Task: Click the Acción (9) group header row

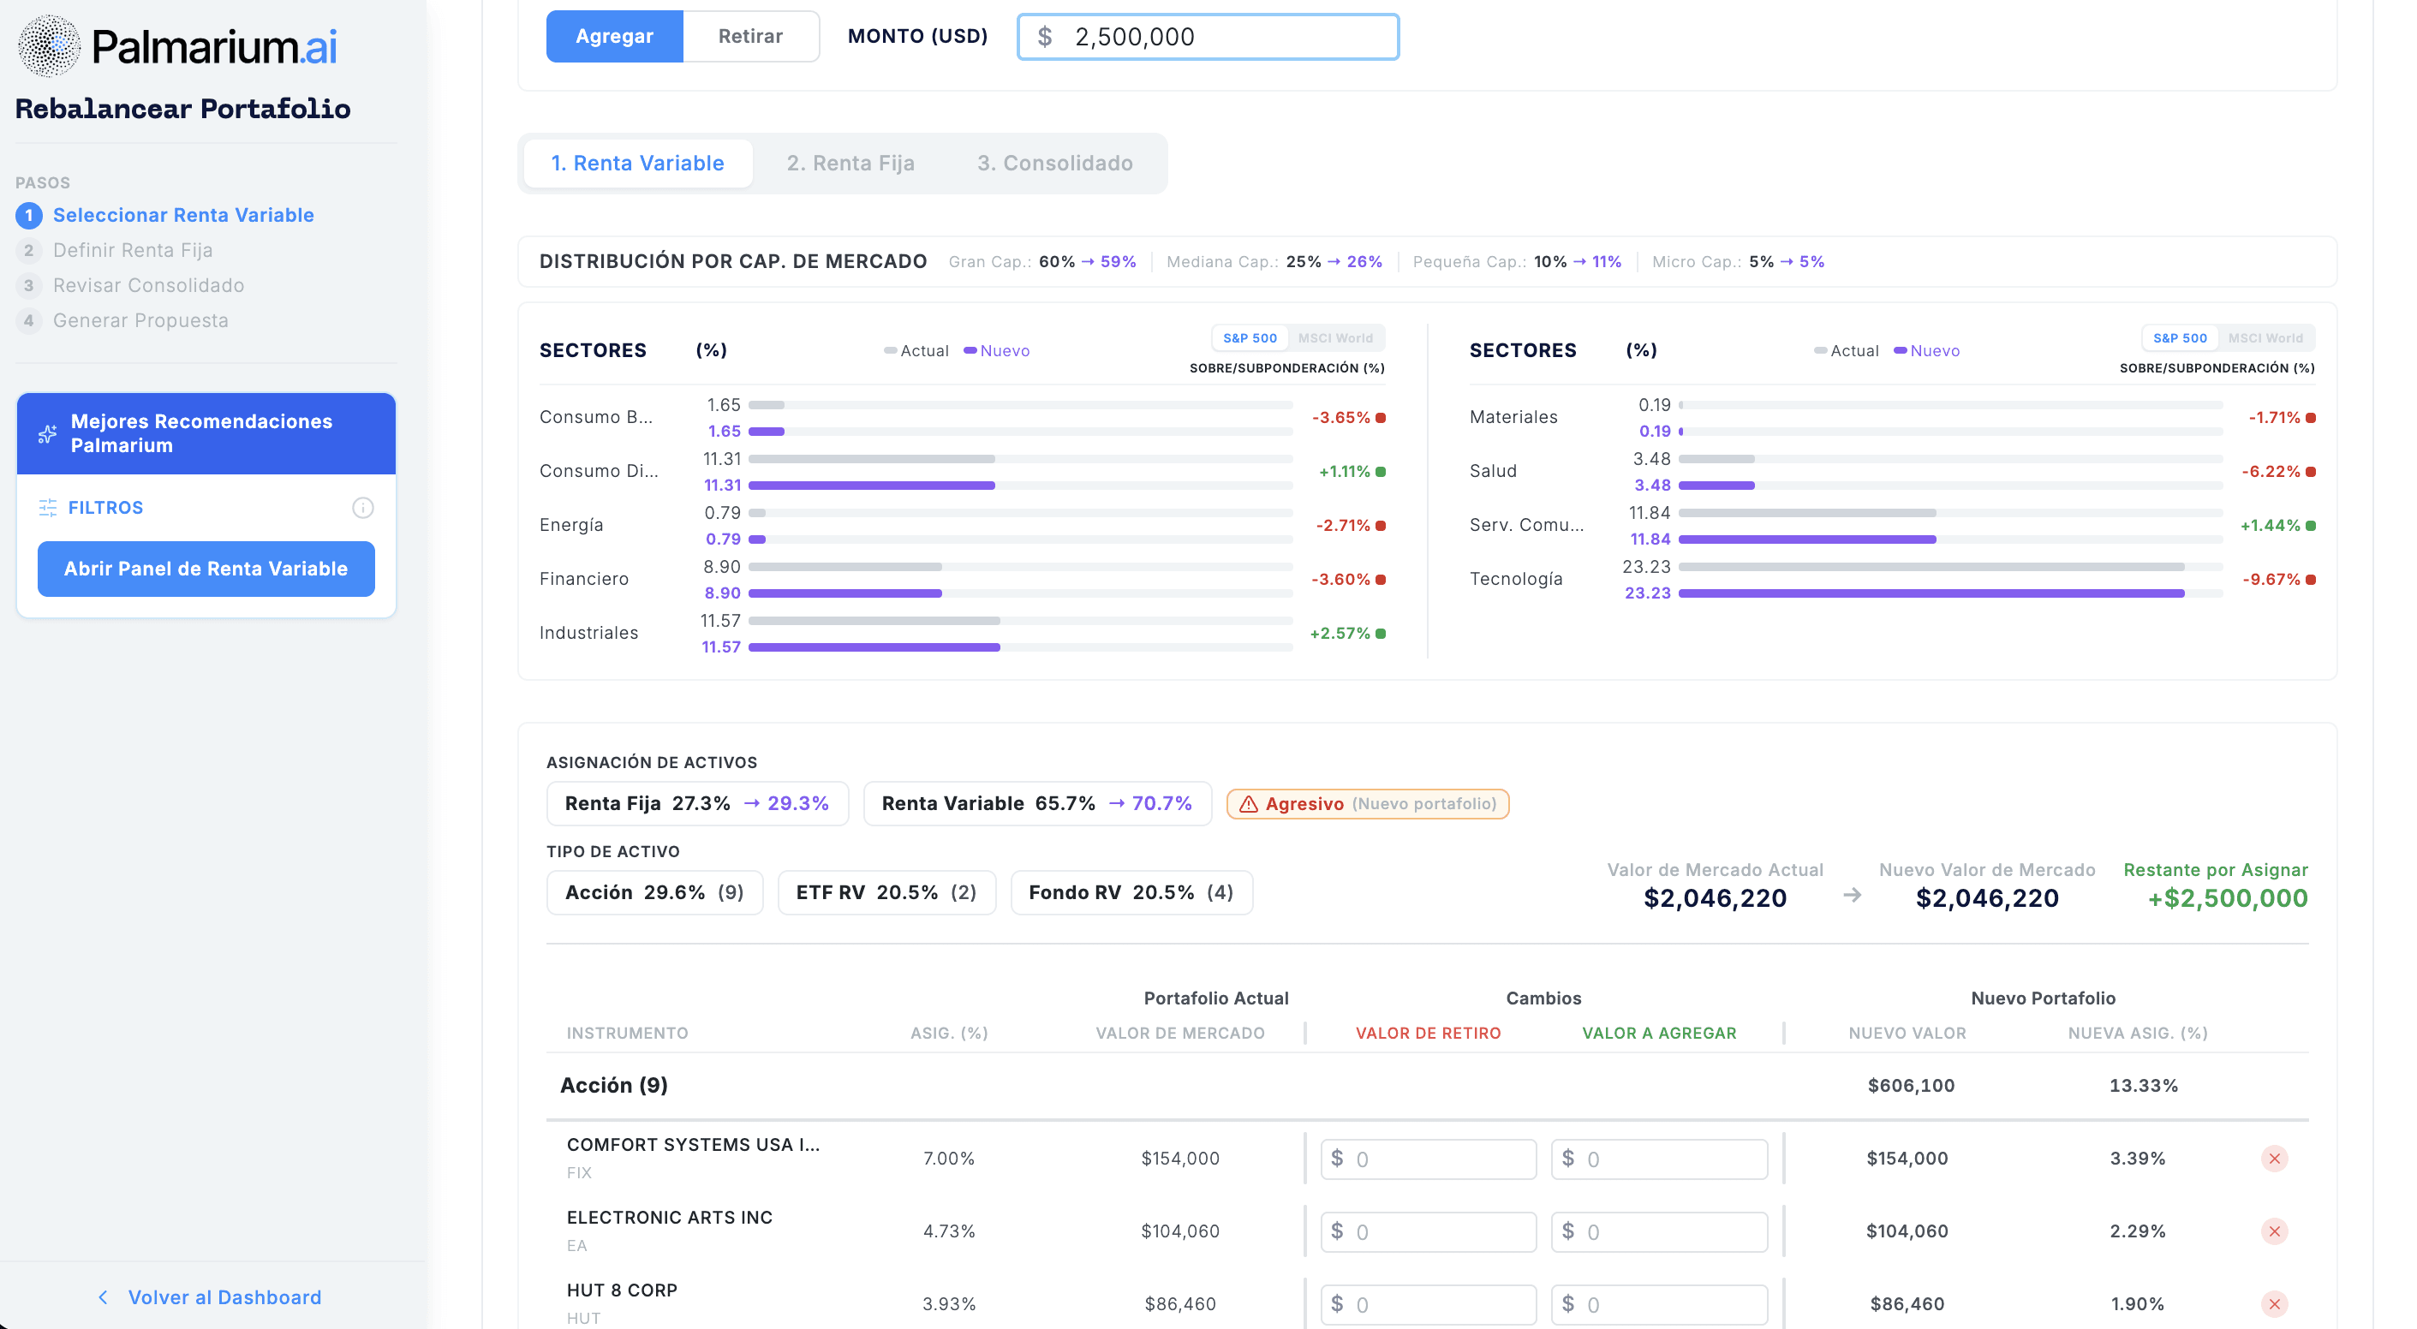Action: click(x=1427, y=1085)
